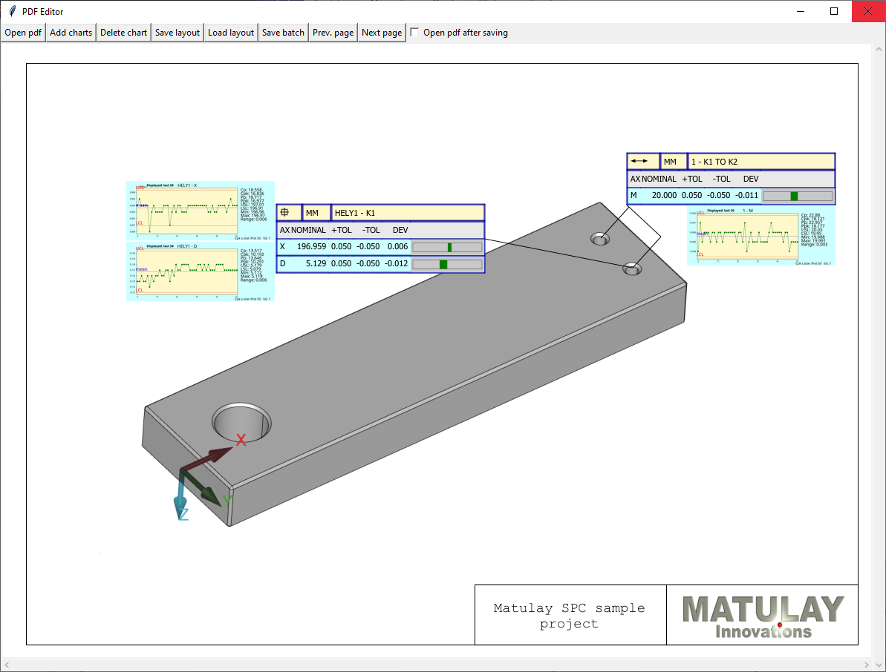Choose Save layout from the toolbar
This screenshot has height=672, width=886.
(x=177, y=33)
